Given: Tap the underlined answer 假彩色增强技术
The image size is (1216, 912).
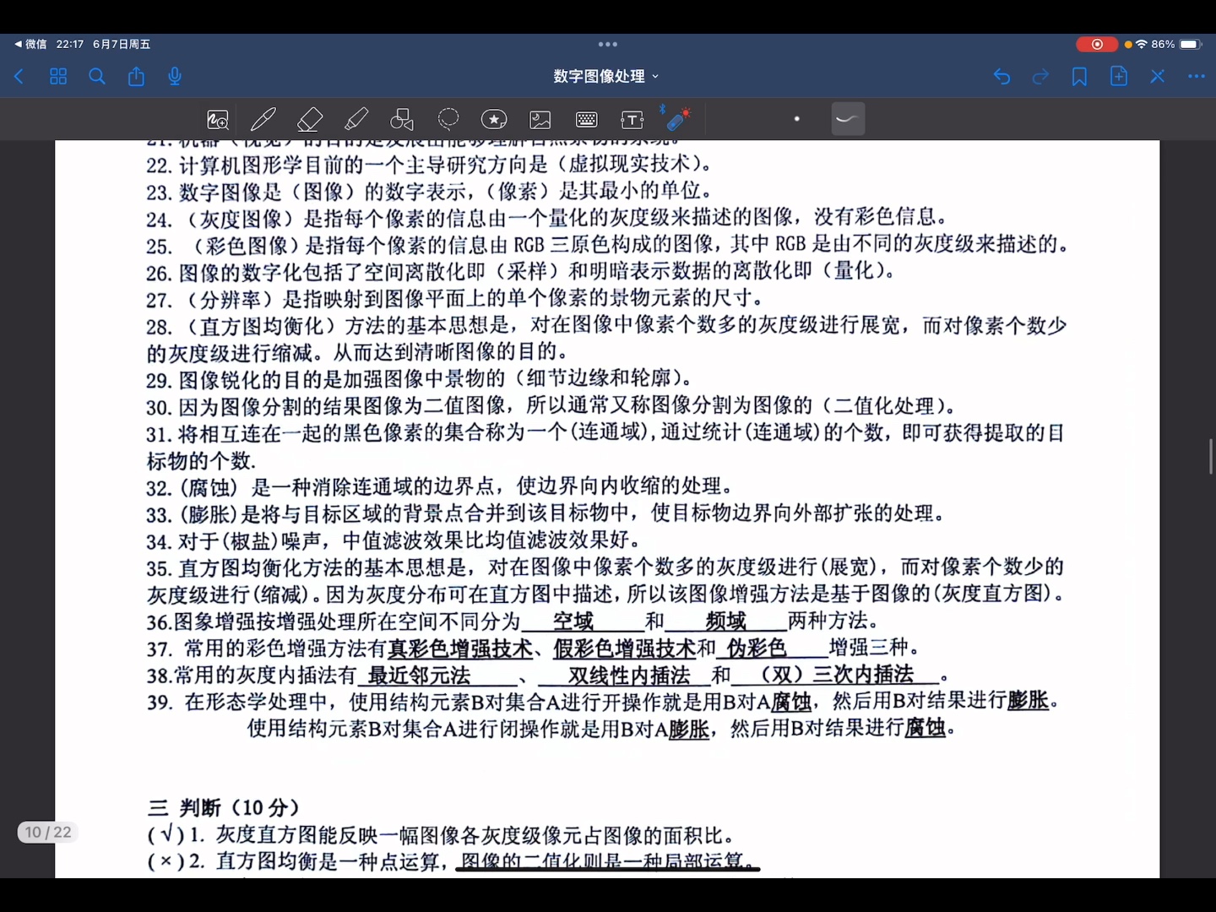Looking at the screenshot, I should [624, 649].
